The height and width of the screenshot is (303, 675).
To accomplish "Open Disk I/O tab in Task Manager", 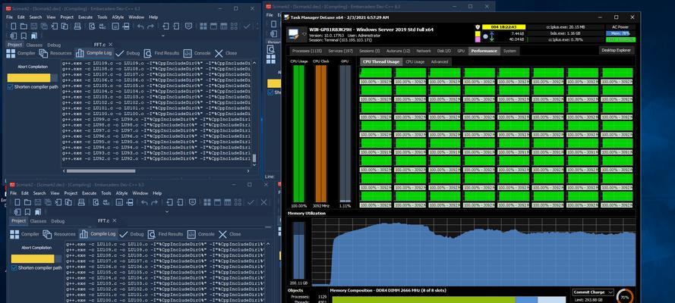I will point(444,51).
